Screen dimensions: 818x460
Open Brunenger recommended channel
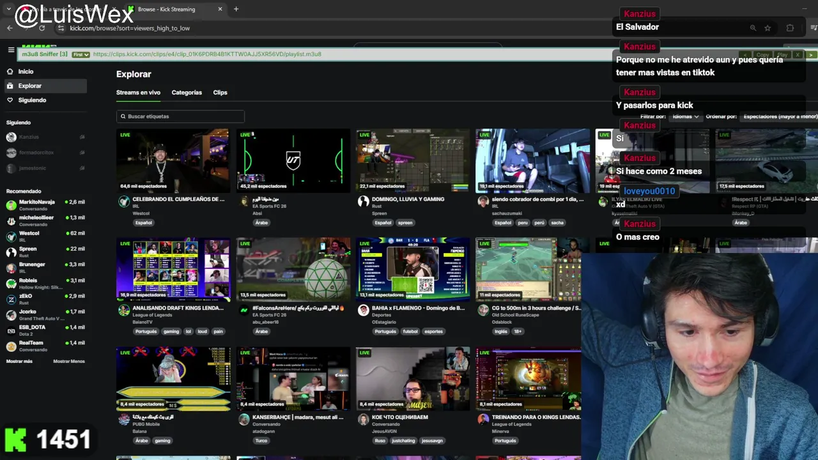pyautogui.click(x=45, y=268)
